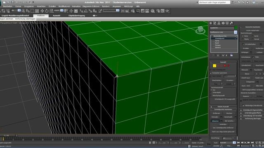264x148 pixels.
Task: Open the Hierarchy command panel tab
Action: click(x=219, y=23)
